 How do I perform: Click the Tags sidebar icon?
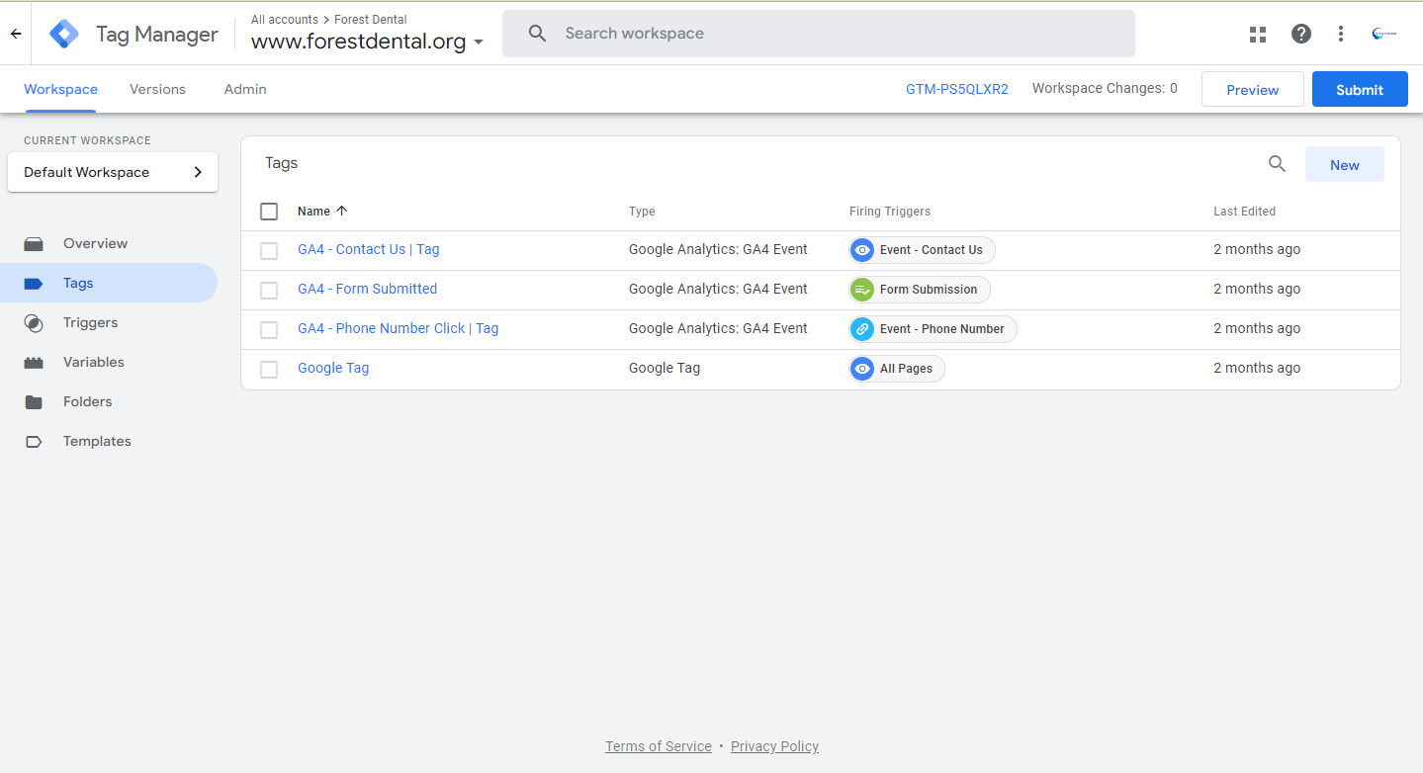[34, 283]
